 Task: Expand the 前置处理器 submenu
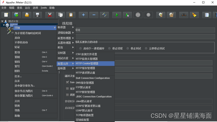point(66,38)
